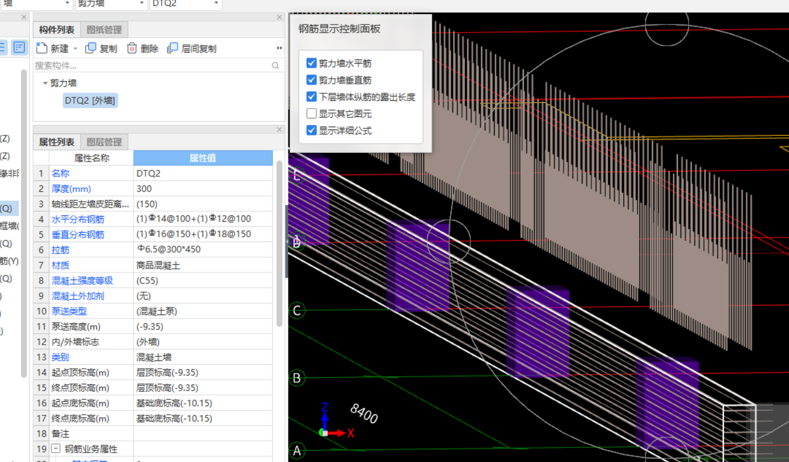The height and width of the screenshot is (462, 789).
Task: Open the arrow dropdown beside 新建
Action: click(x=75, y=49)
